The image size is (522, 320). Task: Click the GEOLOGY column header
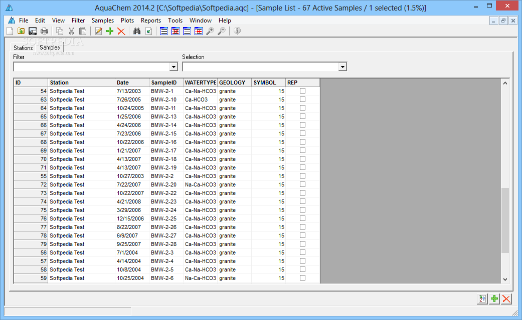[x=234, y=82]
